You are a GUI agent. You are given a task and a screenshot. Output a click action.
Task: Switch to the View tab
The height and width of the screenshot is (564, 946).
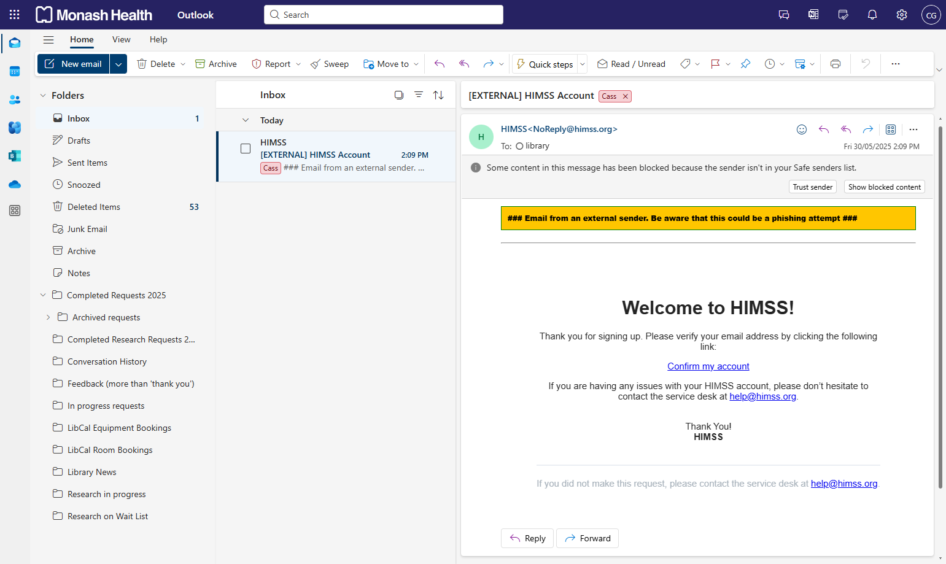(x=122, y=39)
